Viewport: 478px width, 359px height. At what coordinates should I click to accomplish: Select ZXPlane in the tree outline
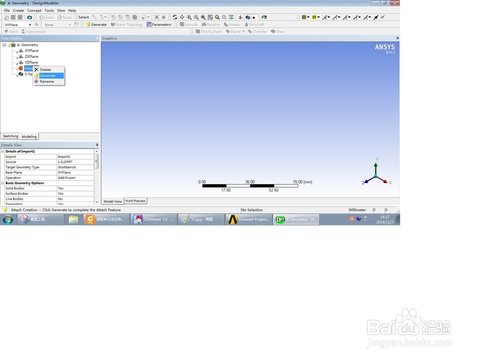pos(32,56)
